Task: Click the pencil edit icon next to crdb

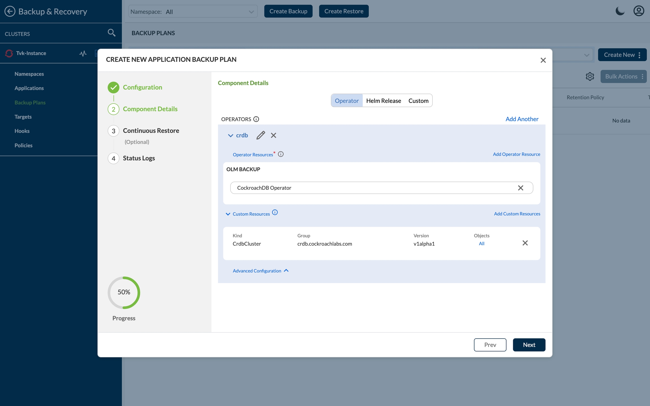Action: click(x=260, y=135)
